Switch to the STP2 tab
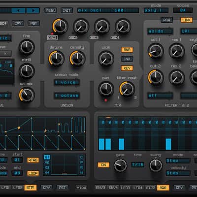 point(151,188)
